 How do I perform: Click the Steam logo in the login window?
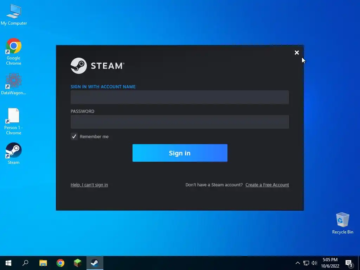pyautogui.click(x=98, y=66)
